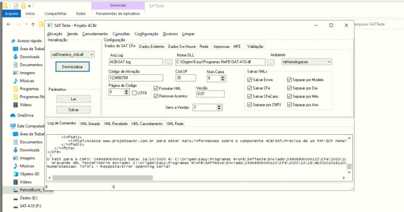Browse for the Nome DLL file
The width and height of the screenshot is (404, 212).
point(270,62)
